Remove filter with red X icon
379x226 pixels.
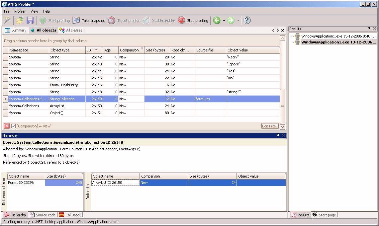pyautogui.click(x=7, y=126)
